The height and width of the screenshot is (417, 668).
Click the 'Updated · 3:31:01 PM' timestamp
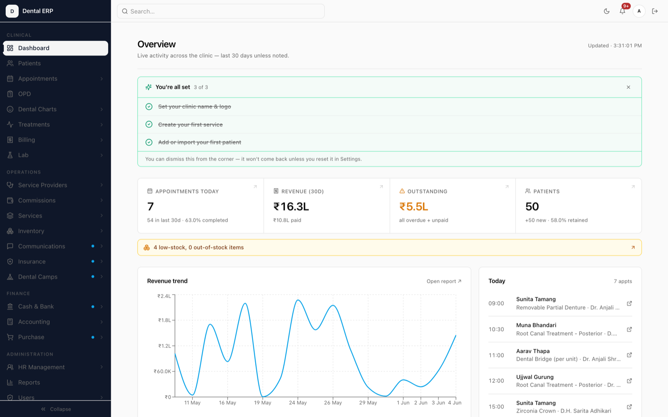pos(615,45)
